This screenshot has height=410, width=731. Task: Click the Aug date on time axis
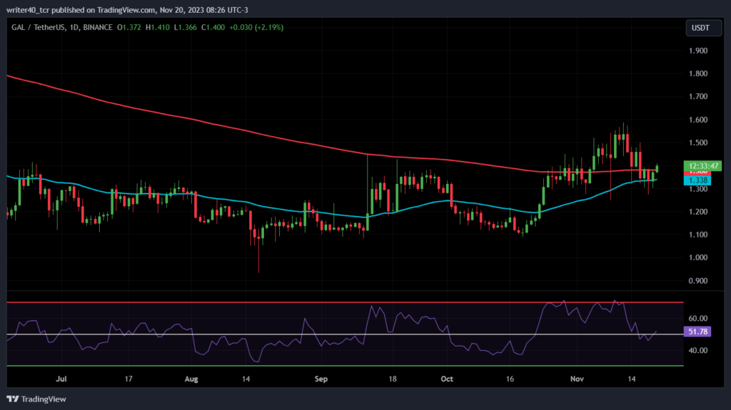click(191, 379)
